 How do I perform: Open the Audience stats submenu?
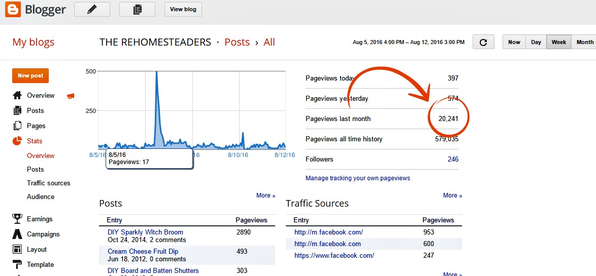point(41,196)
